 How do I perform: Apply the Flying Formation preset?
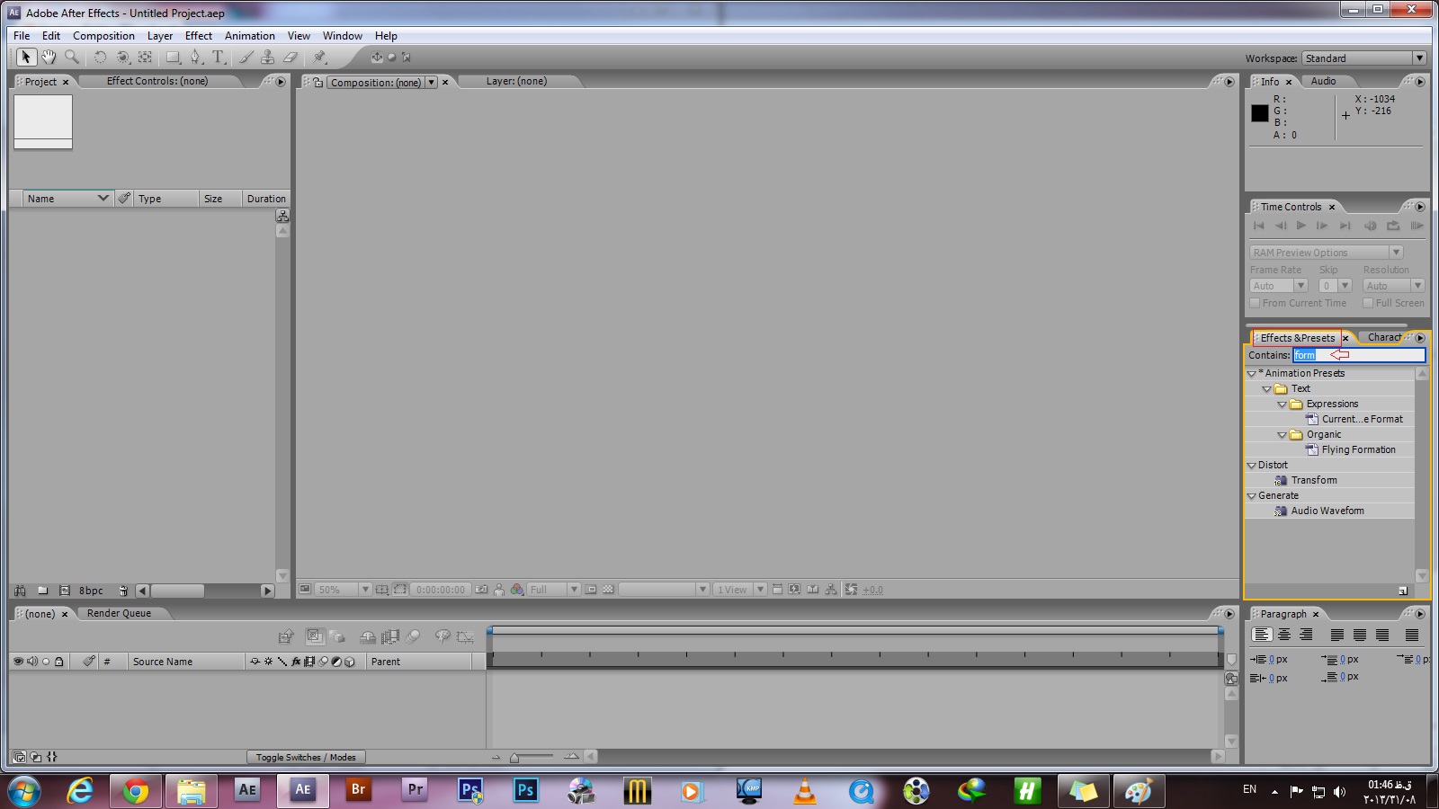(x=1358, y=449)
